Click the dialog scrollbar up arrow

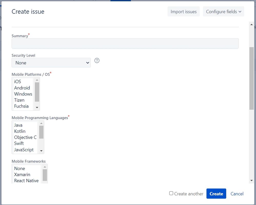click(251, 25)
